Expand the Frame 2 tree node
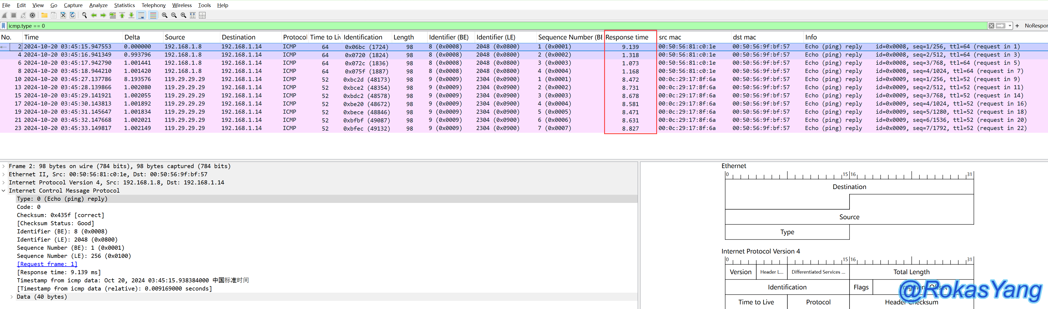The width and height of the screenshot is (1048, 309). coord(4,166)
